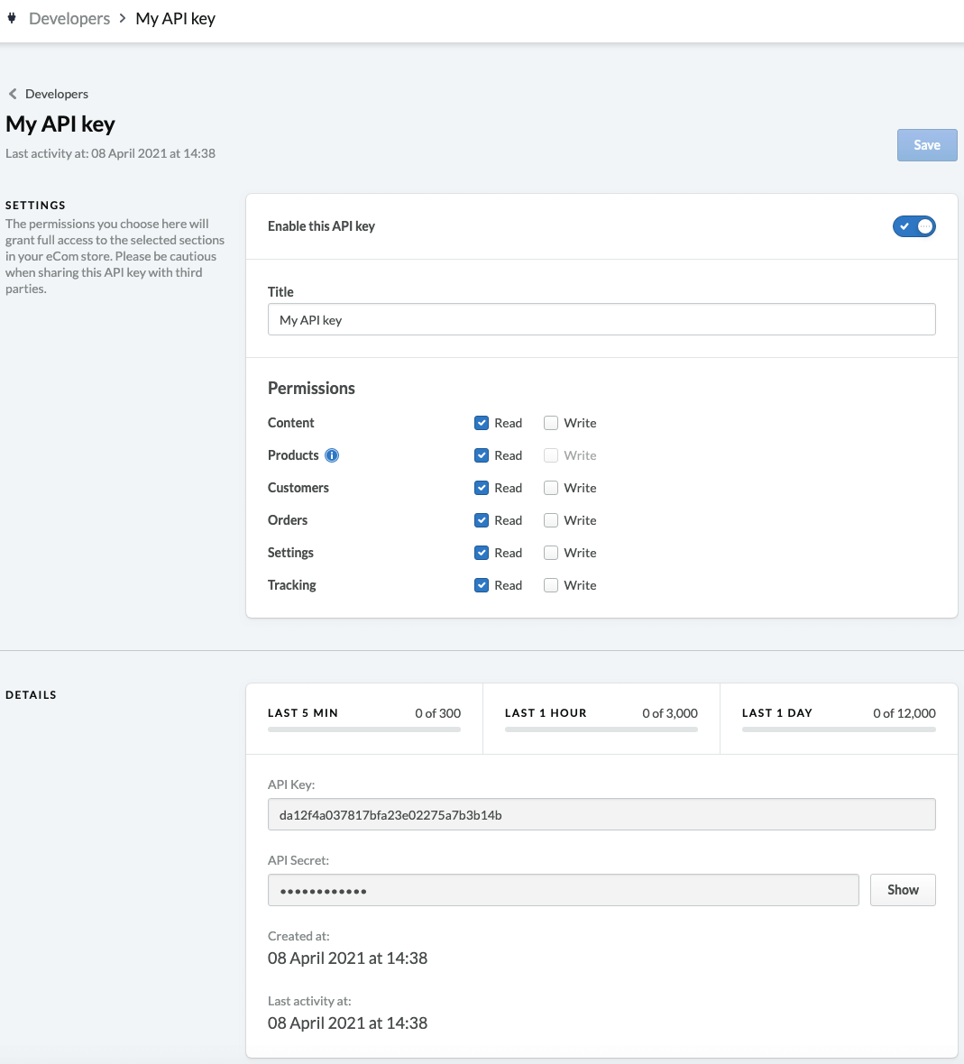This screenshot has width=964, height=1064.
Task: Click the LAST 5 MIN label
Action: click(303, 713)
